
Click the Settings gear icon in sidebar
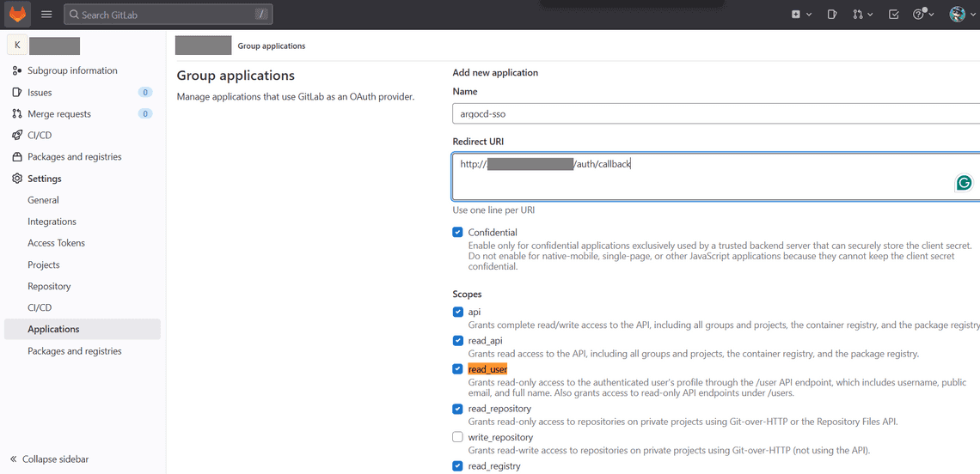[x=17, y=179]
